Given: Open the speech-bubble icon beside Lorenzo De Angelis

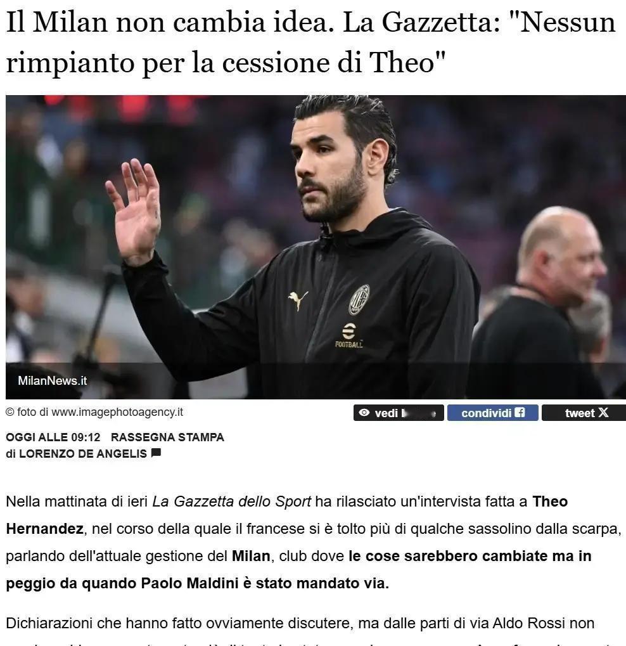Looking at the screenshot, I should click(x=156, y=453).
